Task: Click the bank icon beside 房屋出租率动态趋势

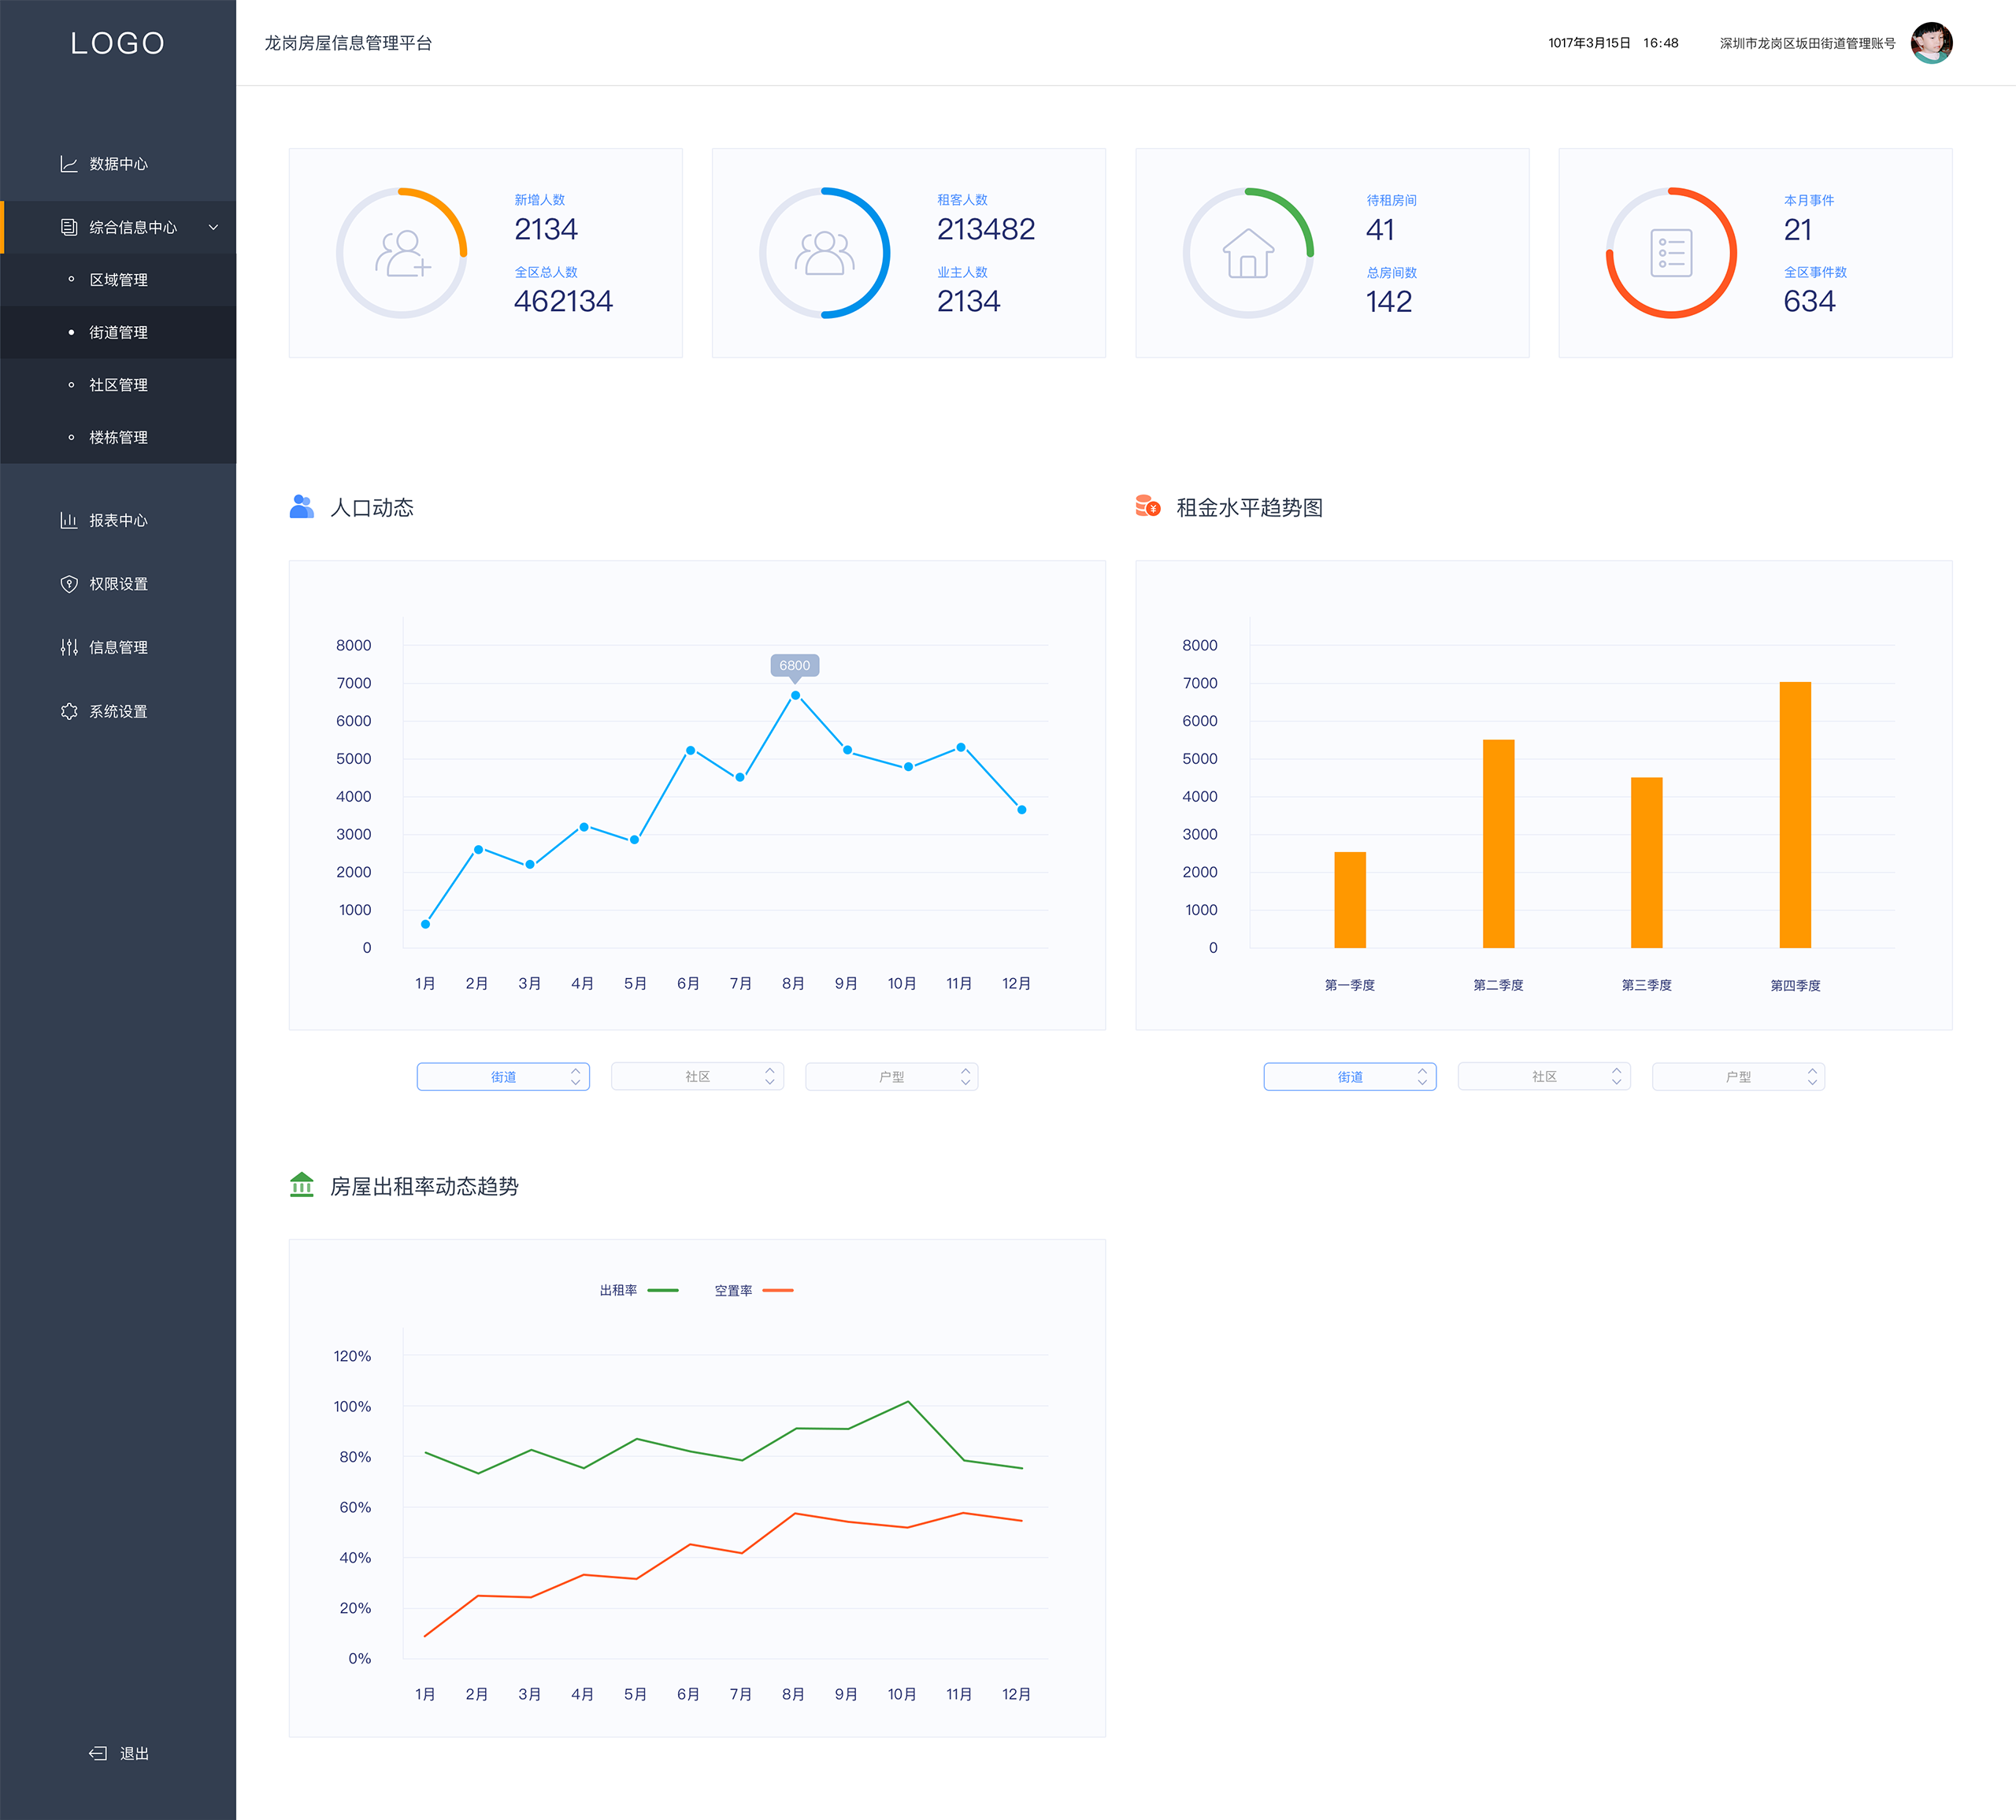Action: (x=301, y=1185)
